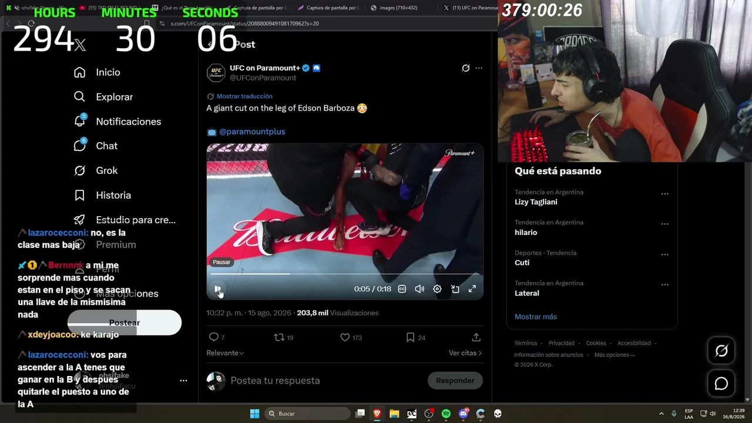752x423 pixels.
Task: Enable picture-in-picture on the video
Action: coord(455,289)
